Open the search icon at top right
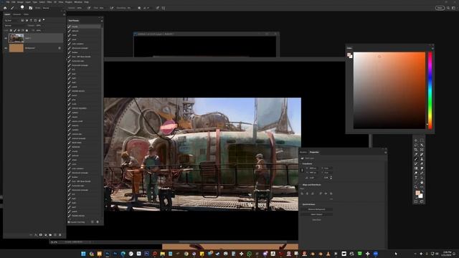 point(448,8)
